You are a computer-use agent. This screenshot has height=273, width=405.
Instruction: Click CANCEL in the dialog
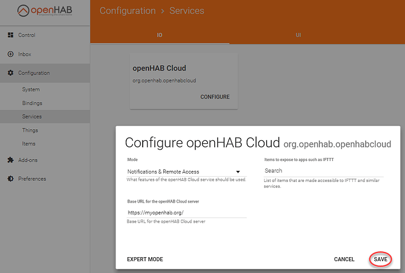coord(344,259)
